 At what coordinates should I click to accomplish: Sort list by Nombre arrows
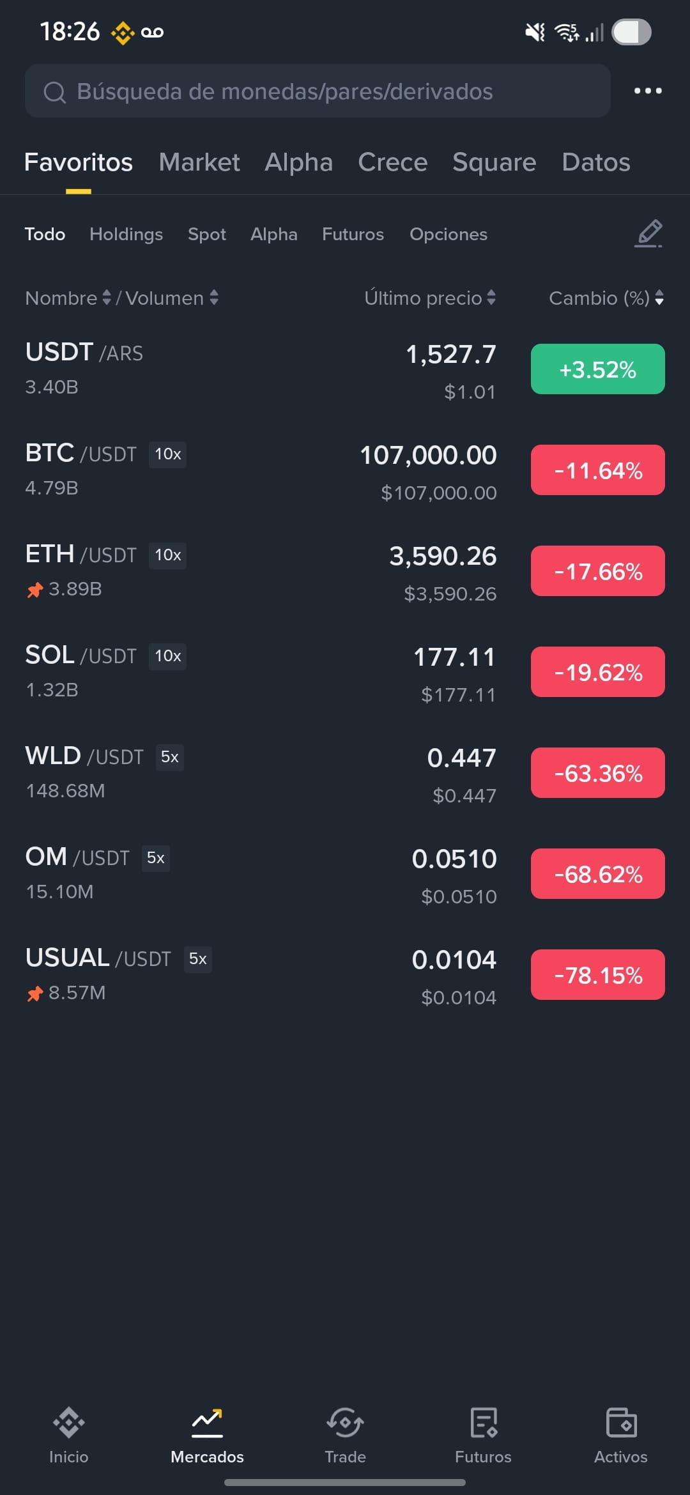pos(107,298)
